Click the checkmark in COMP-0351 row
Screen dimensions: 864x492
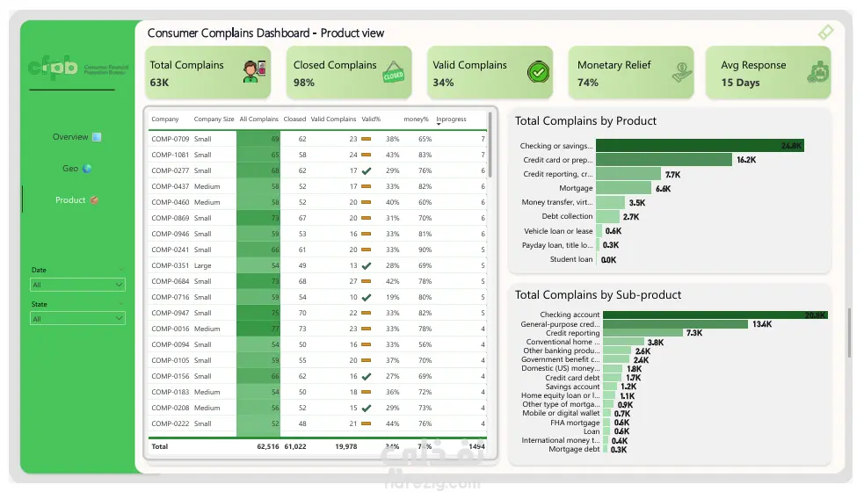click(x=367, y=265)
